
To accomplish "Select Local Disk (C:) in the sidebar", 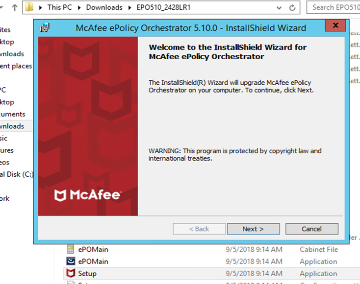I will 17,174.
